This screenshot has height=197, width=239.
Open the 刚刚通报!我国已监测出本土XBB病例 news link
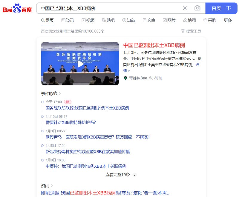[106, 193]
